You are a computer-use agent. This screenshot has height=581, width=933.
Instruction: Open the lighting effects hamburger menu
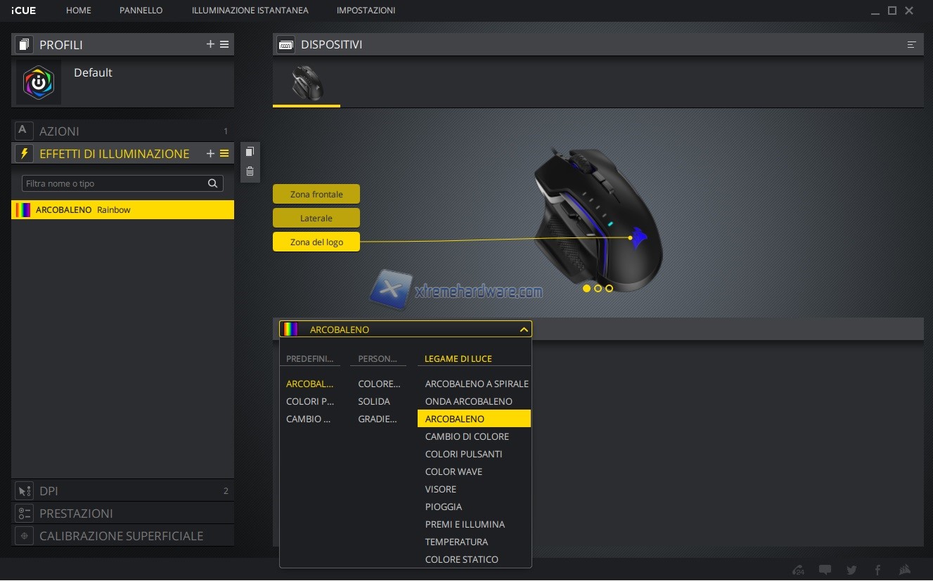pos(224,153)
